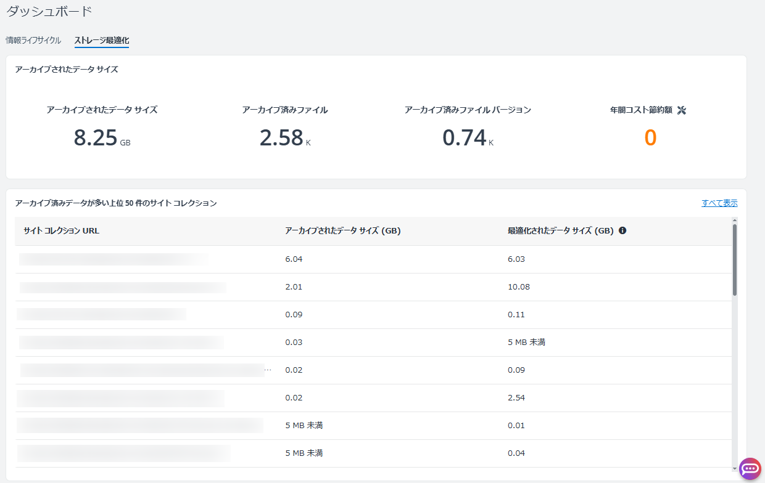
Task: Click the ダッシュボード page title
Action: [49, 11]
